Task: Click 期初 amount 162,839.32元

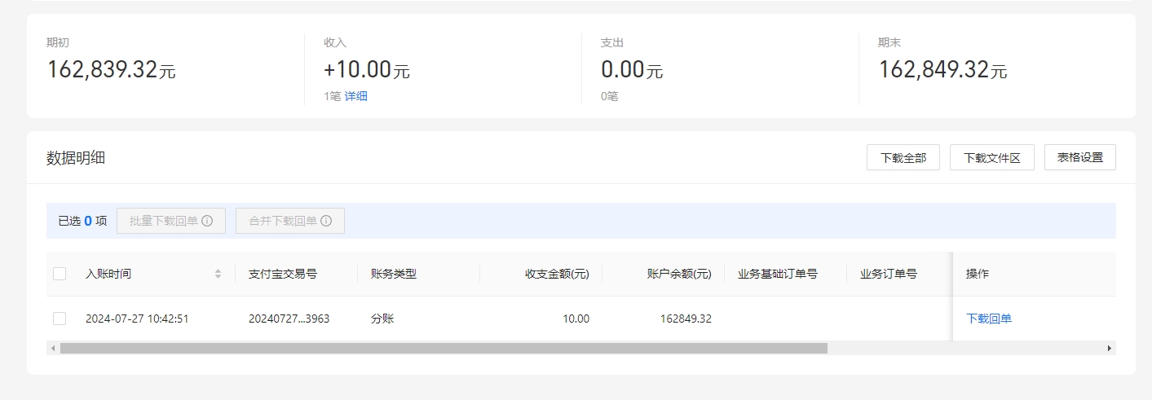Action: [x=111, y=70]
